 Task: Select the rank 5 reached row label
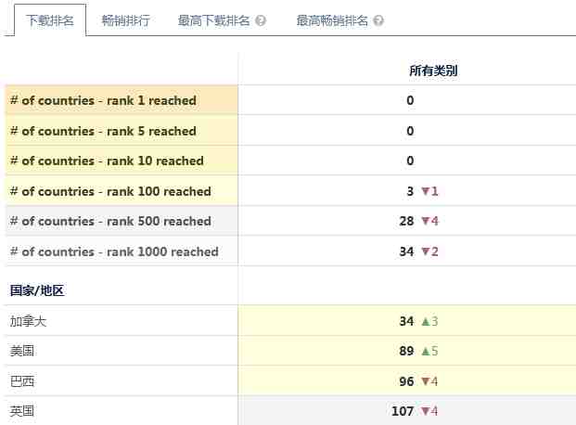(103, 131)
